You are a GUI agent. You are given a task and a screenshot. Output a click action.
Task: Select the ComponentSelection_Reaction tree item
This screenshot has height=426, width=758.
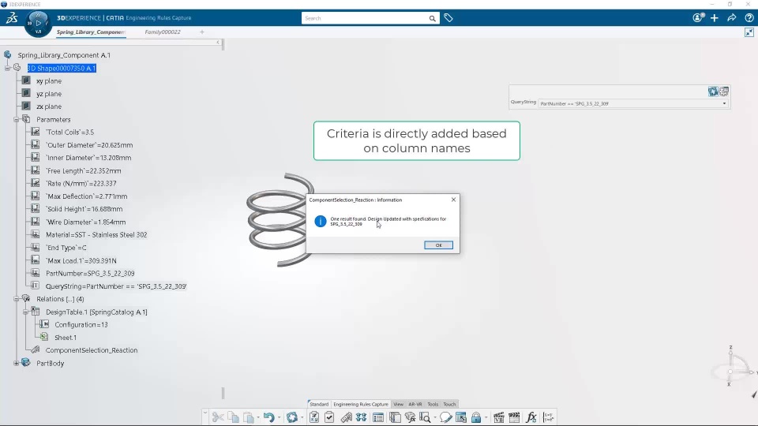pos(92,350)
